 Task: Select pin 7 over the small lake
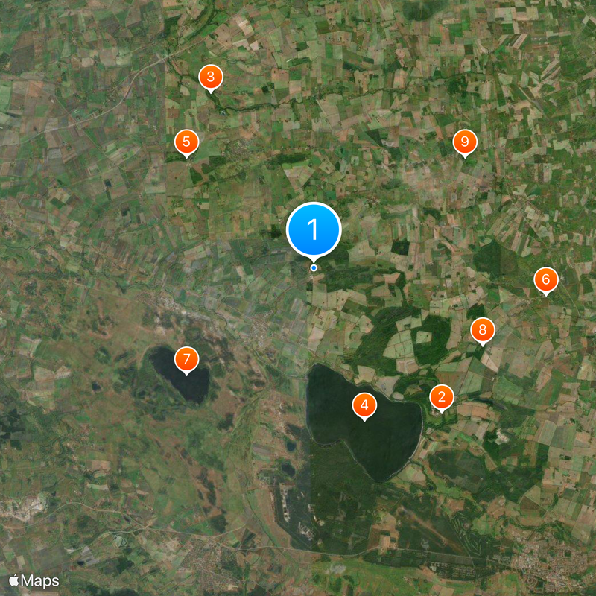click(x=186, y=359)
